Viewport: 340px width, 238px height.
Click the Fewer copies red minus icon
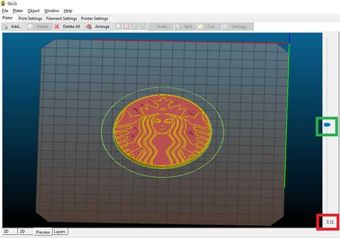pyautogui.click(x=127, y=27)
